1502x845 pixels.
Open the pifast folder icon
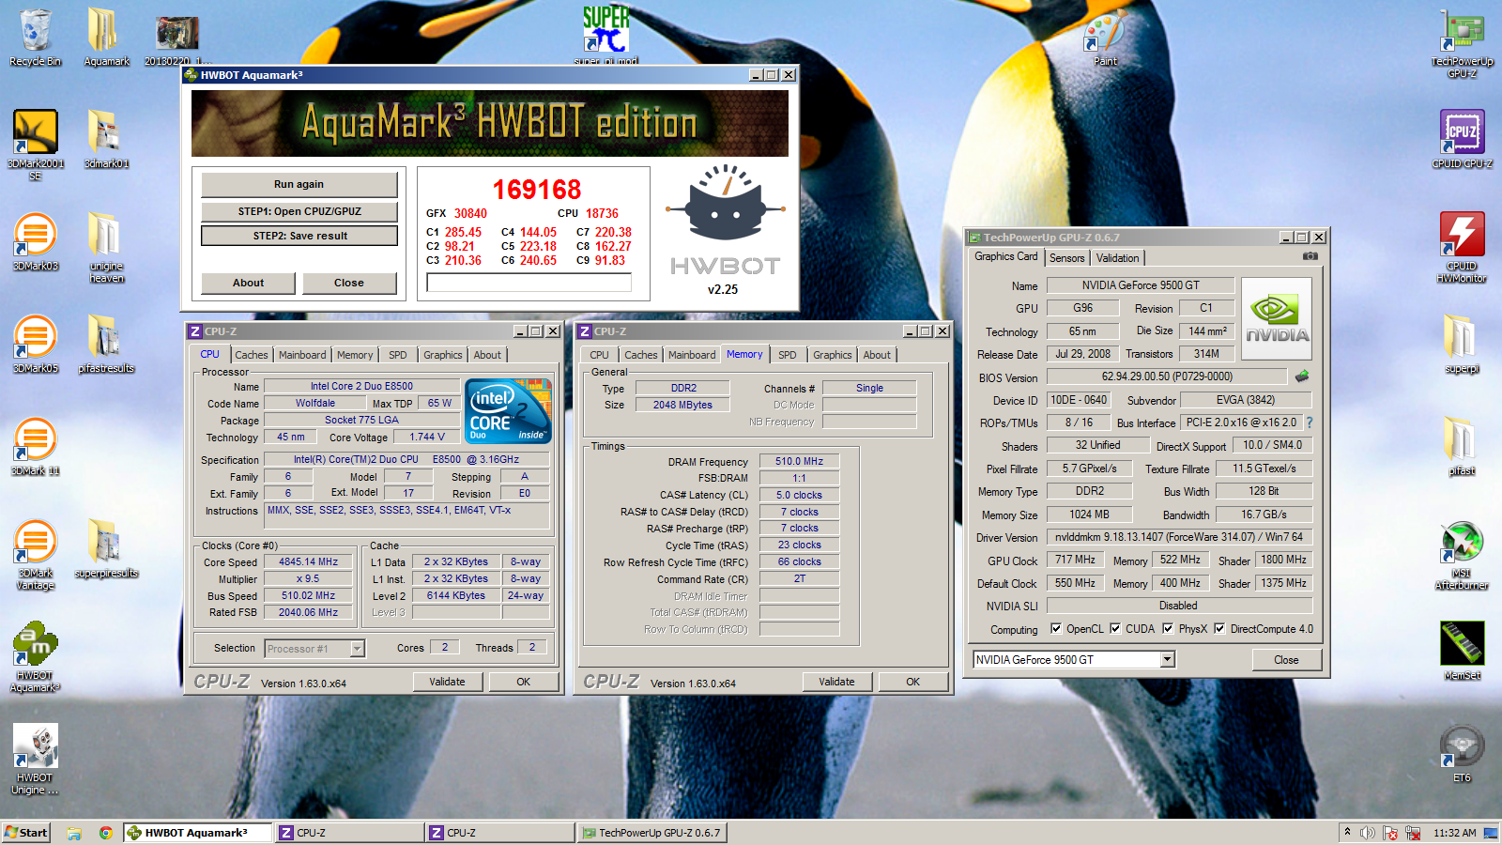click(1462, 446)
